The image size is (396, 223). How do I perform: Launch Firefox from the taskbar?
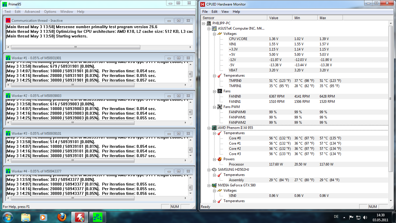click(x=62, y=217)
